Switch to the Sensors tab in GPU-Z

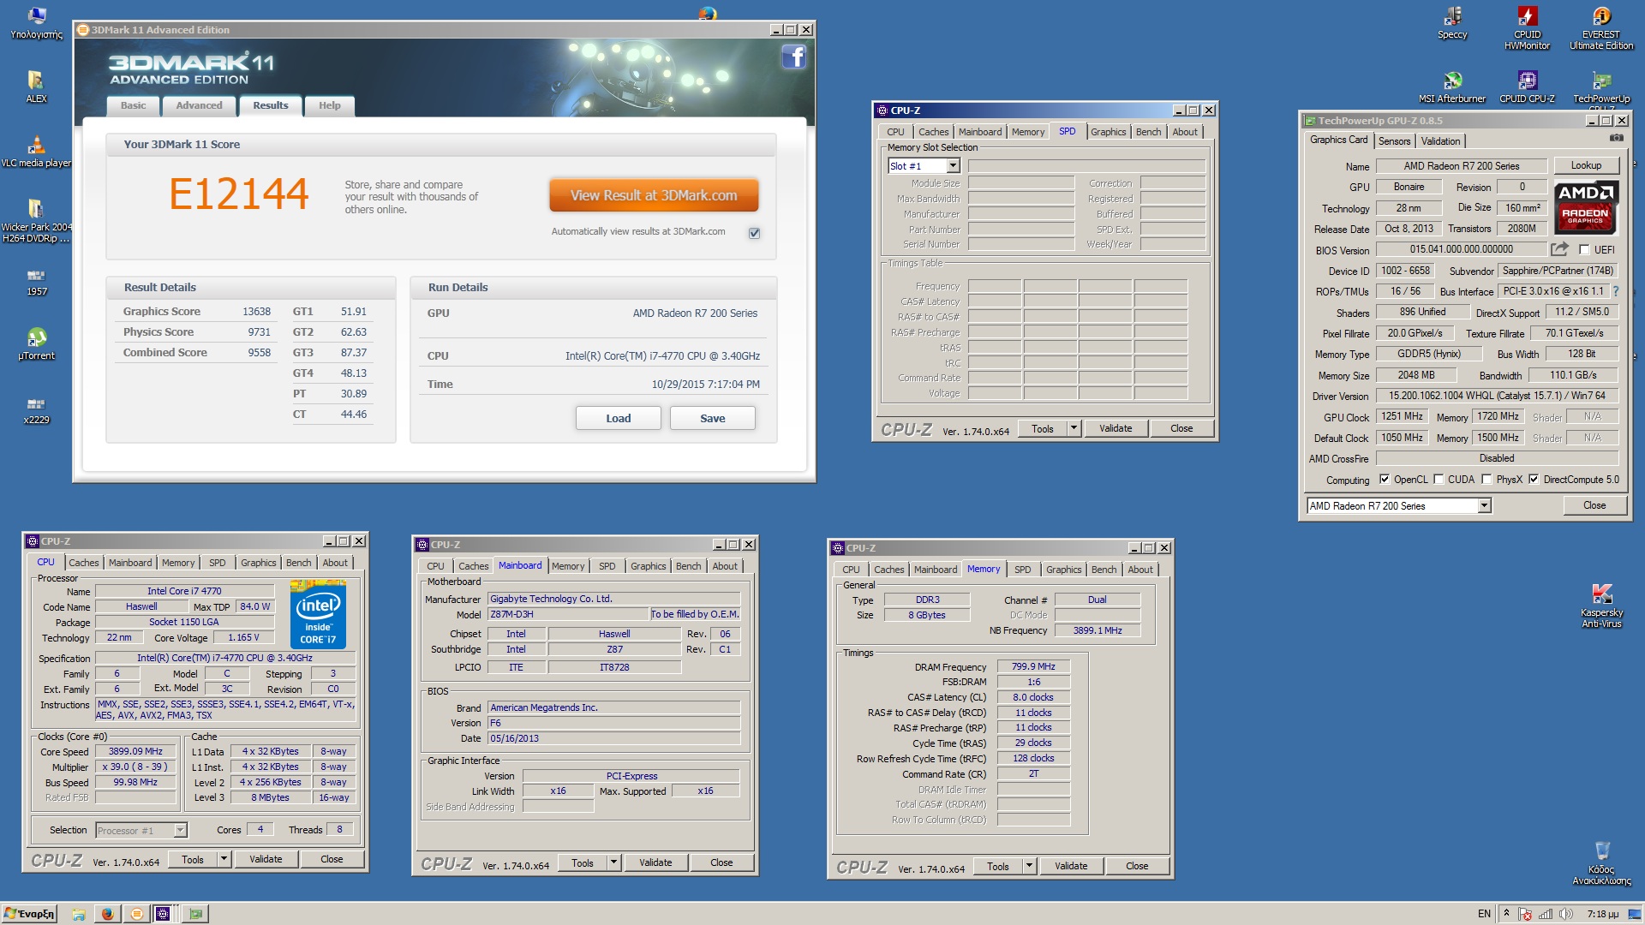coord(1394,141)
